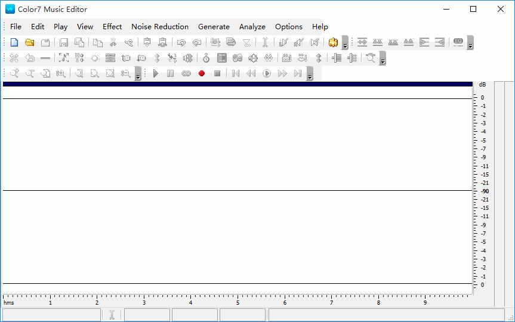Screen dimensions: 515x322
Task: Pause playback with the Pause button
Action: 170,73
